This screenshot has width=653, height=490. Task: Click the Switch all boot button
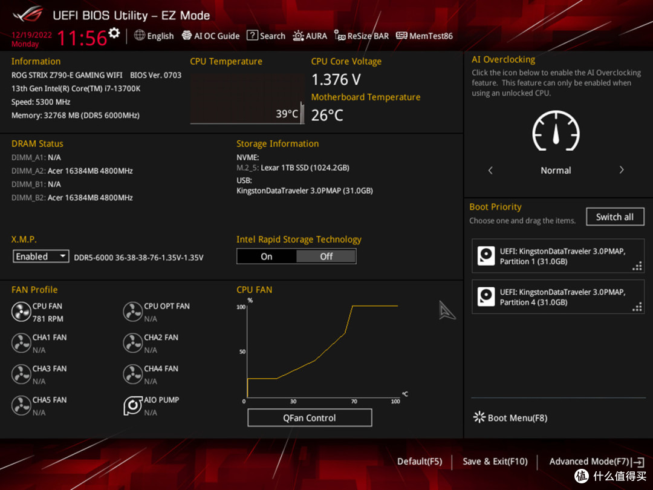(615, 217)
